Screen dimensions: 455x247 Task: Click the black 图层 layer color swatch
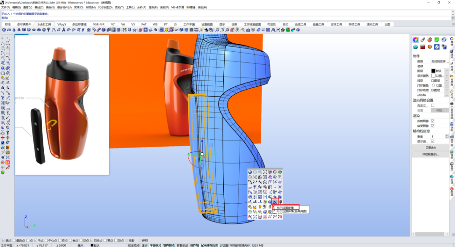(433, 71)
